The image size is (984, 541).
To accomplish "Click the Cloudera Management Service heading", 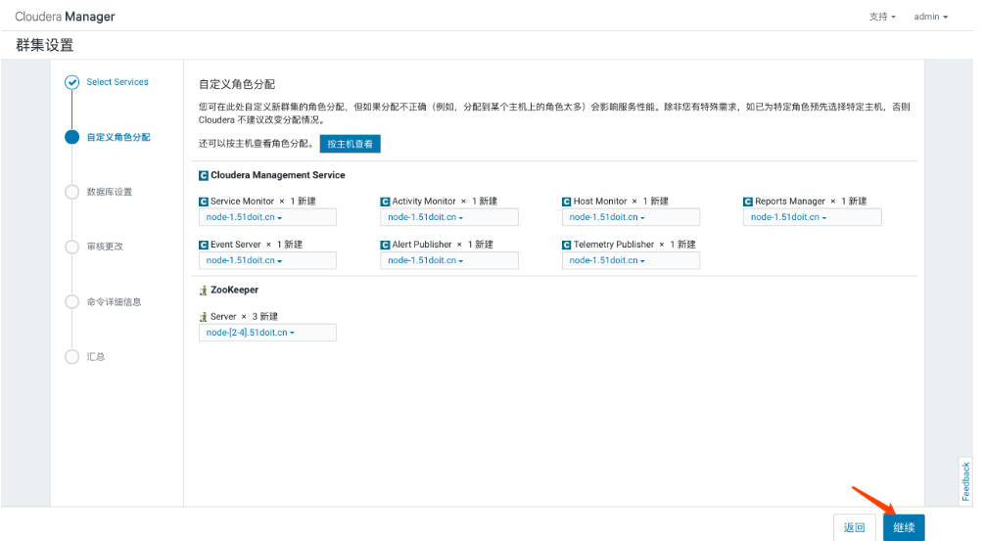I will (x=278, y=175).
